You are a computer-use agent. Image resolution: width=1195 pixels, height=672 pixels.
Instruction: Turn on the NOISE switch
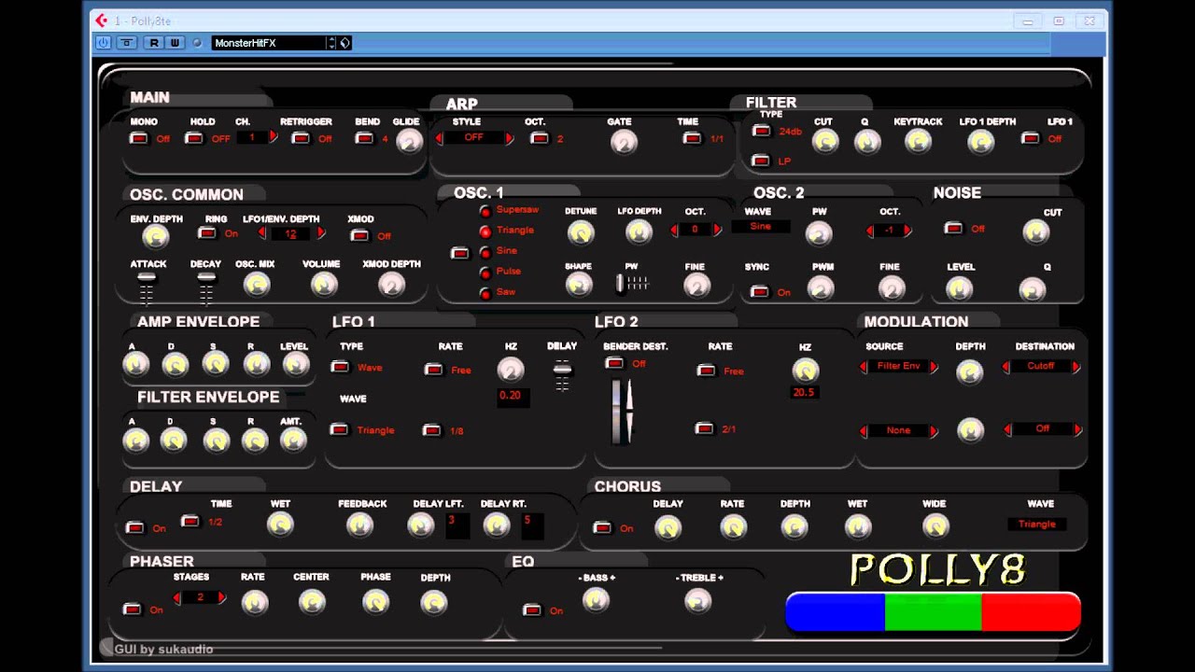(x=953, y=228)
